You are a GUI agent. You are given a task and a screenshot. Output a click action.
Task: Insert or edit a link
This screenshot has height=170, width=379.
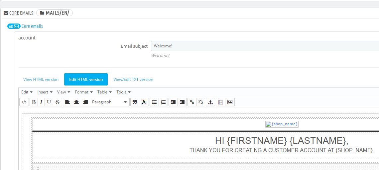pyautogui.click(x=192, y=102)
